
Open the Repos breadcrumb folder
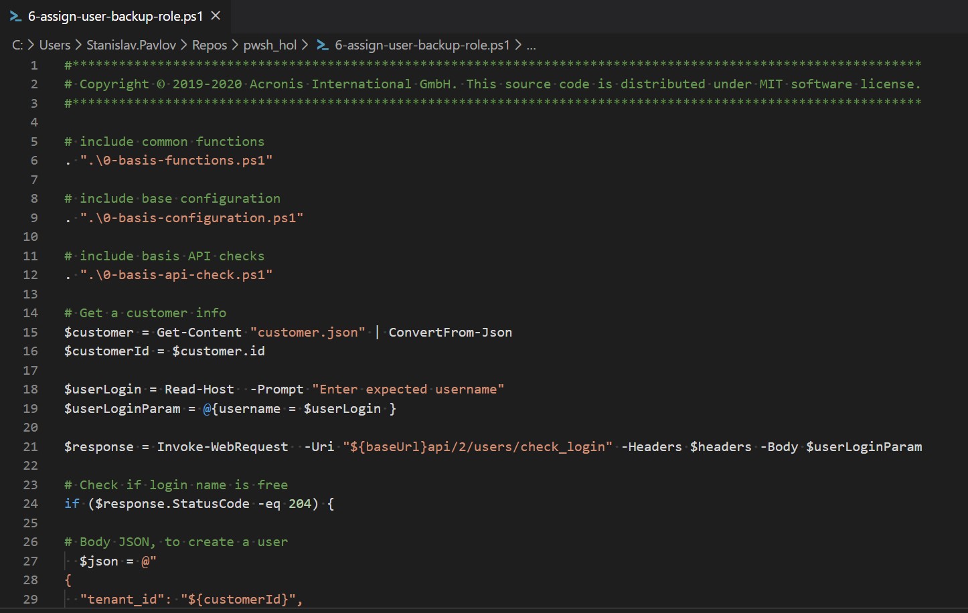210,45
